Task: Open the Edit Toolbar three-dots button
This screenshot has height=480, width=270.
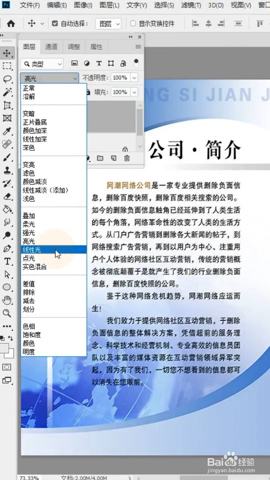Action: (7, 326)
